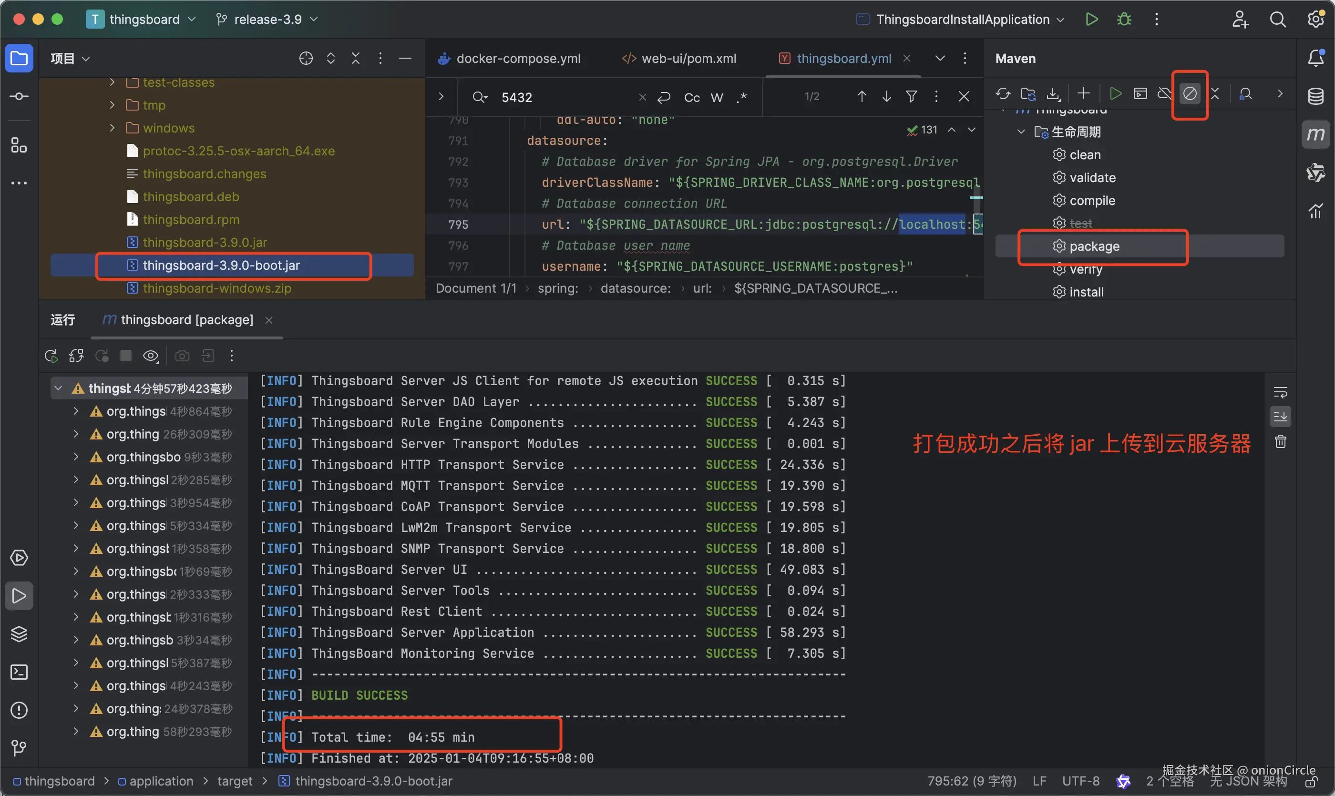The height and width of the screenshot is (796, 1335).
Task: Select the install lifecycle goal
Action: tap(1086, 292)
